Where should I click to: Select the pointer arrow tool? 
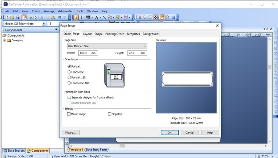[76, 17]
